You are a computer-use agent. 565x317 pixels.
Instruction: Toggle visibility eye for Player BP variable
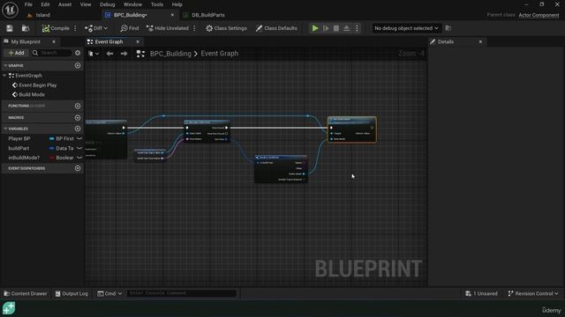point(79,139)
